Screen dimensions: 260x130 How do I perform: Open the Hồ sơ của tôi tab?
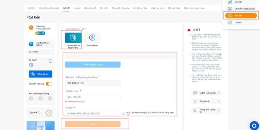pos(90,8)
